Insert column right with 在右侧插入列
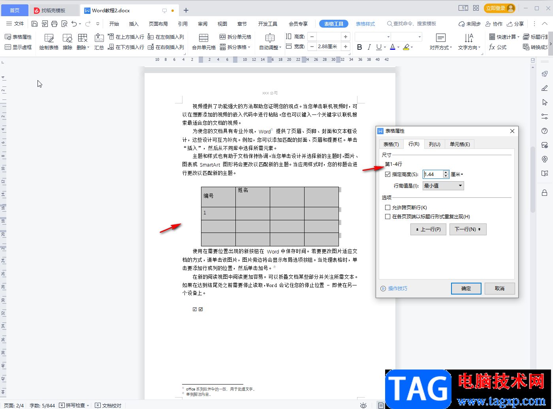 point(166,47)
